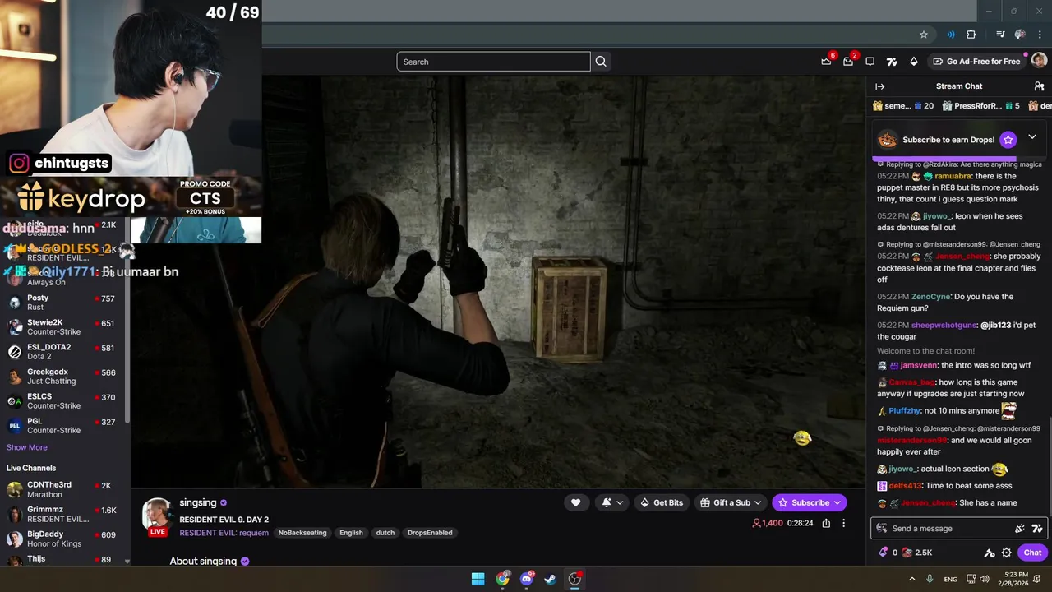Expand Subscribe to earn Drops banner
The height and width of the screenshot is (592, 1052).
[x=1032, y=137]
